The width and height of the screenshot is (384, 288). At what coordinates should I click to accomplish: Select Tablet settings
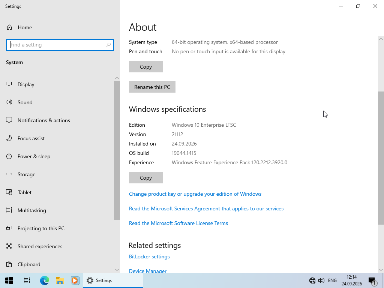pos(57,192)
